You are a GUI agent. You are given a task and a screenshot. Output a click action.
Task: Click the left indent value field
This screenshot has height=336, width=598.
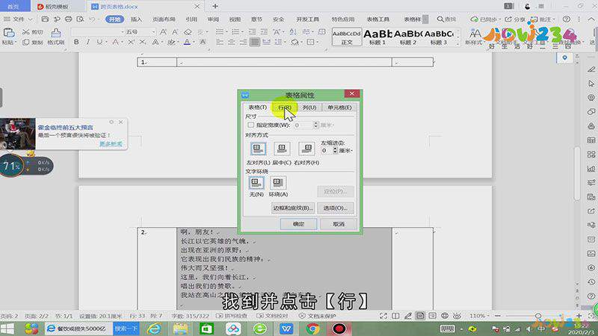tap(326, 151)
